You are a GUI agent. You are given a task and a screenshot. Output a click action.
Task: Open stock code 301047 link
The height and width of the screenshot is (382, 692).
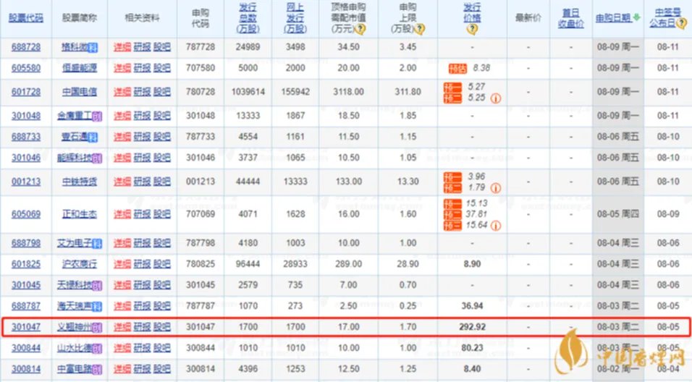coord(26,327)
